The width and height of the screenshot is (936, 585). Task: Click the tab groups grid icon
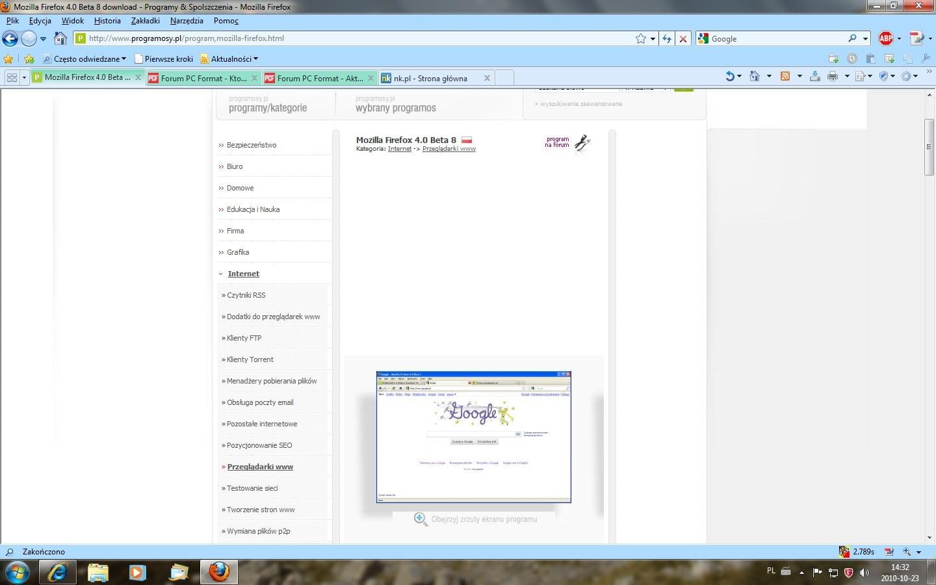tap(12, 77)
